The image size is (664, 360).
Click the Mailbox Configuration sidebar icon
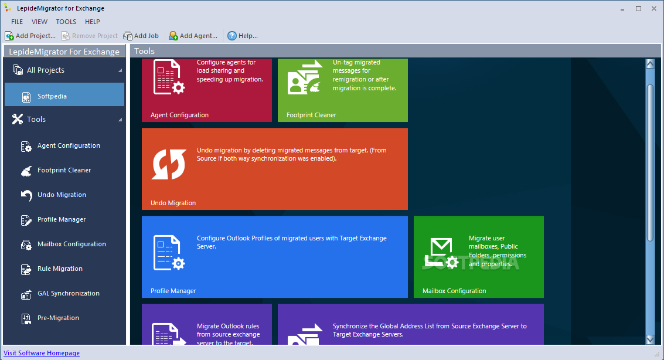tap(26, 244)
